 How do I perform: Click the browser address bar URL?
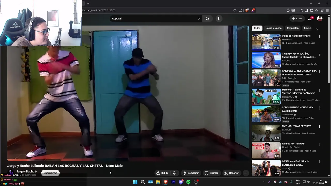tap(99, 10)
